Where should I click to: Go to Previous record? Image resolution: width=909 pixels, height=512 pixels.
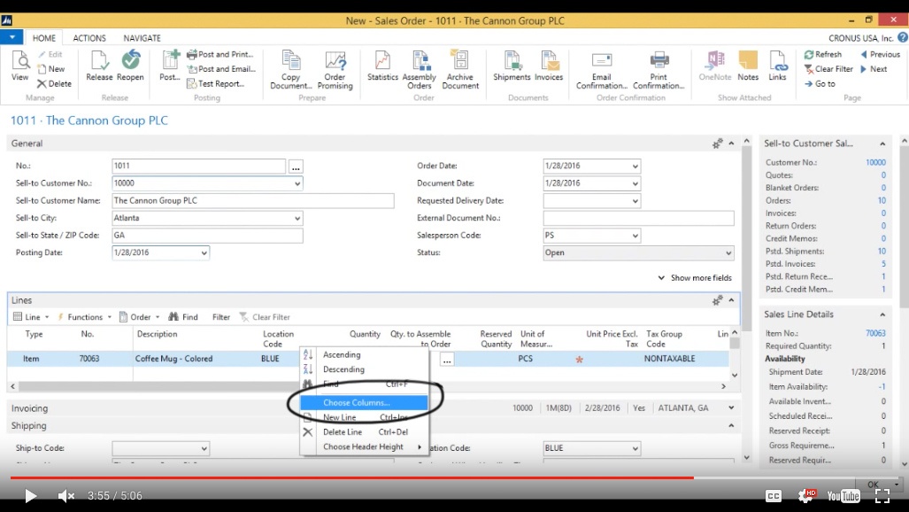pos(880,54)
